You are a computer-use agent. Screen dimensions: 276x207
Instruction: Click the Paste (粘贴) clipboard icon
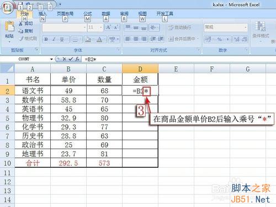(9, 26)
